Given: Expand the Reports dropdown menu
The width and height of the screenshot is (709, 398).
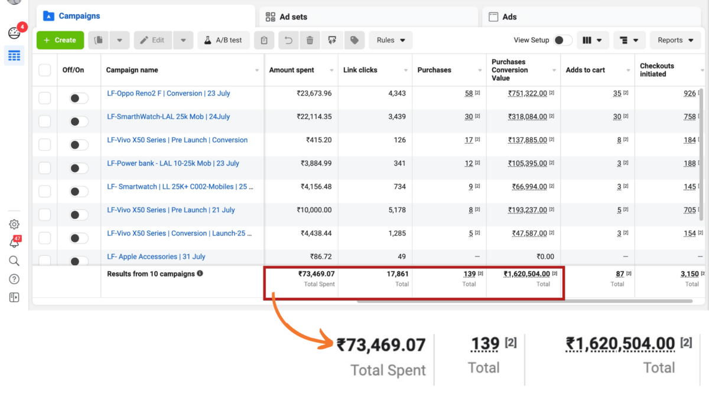Looking at the screenshot, I should pyautogui.click(x=675, y=40).
